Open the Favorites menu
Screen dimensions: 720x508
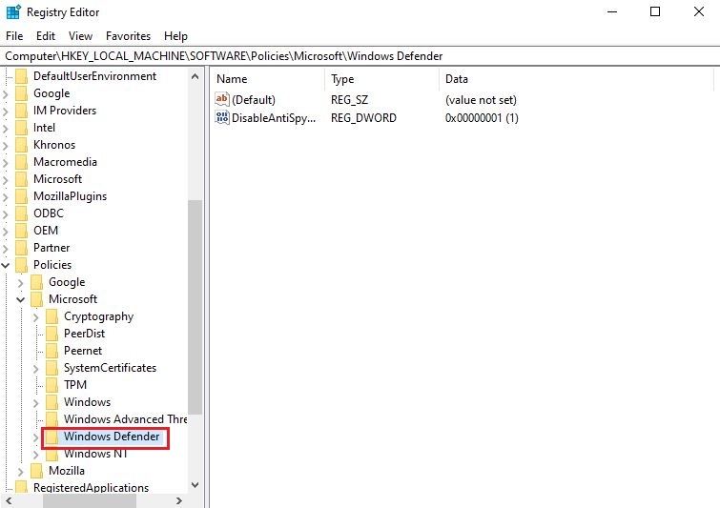point(128,36)
